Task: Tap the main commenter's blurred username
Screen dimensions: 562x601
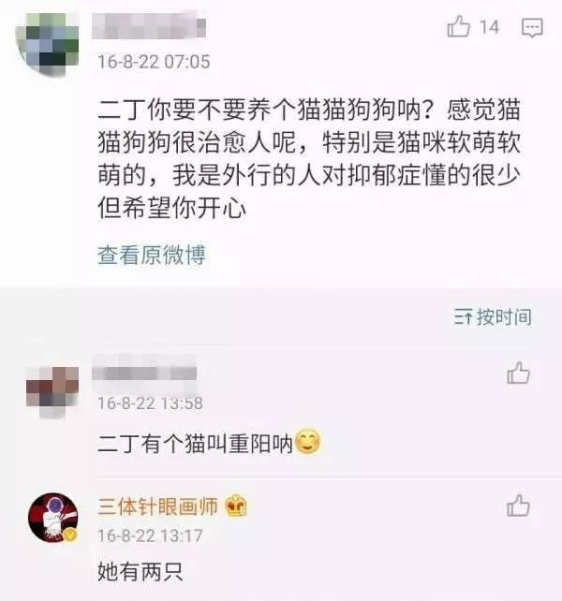Action: click(x=149, y=25)
